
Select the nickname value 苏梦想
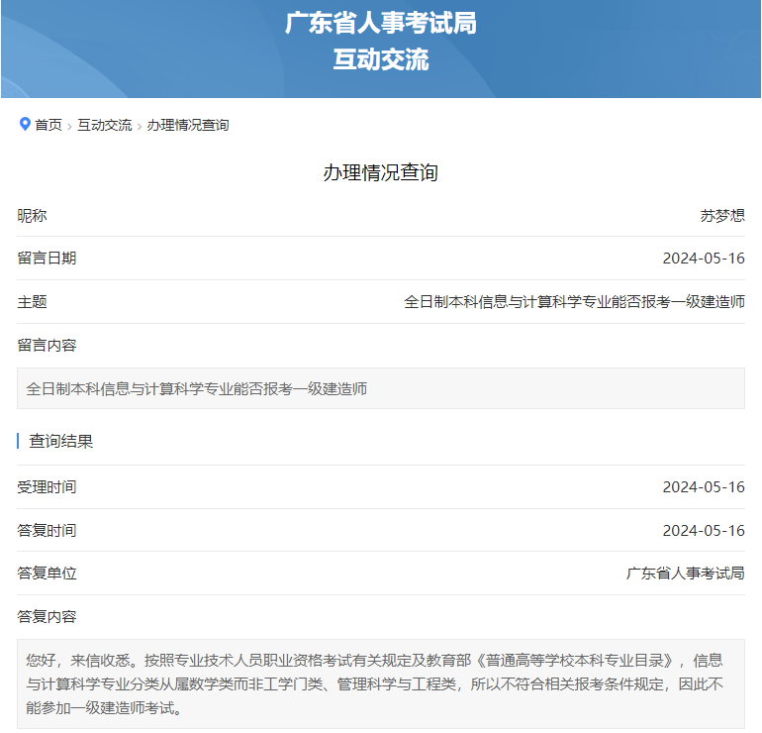pyautogui.click(x=721, y=215)
